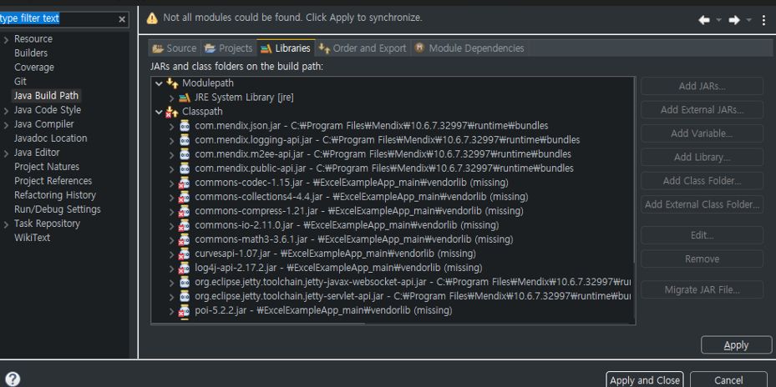Click the jetty-javax-websocket-api.jar jar icon
The image size is (776, 387).
click(x=185, y=282)
